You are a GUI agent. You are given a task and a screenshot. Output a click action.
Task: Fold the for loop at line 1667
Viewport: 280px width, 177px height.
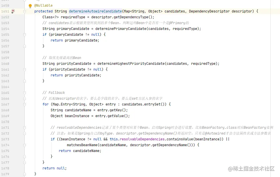24,104
